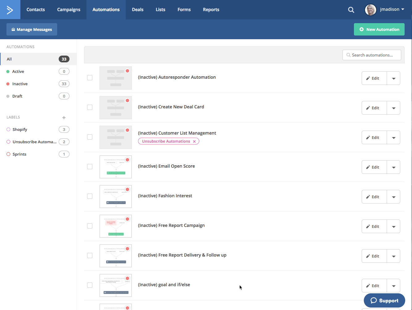Open the Email Open Score thumbnail

116,167
